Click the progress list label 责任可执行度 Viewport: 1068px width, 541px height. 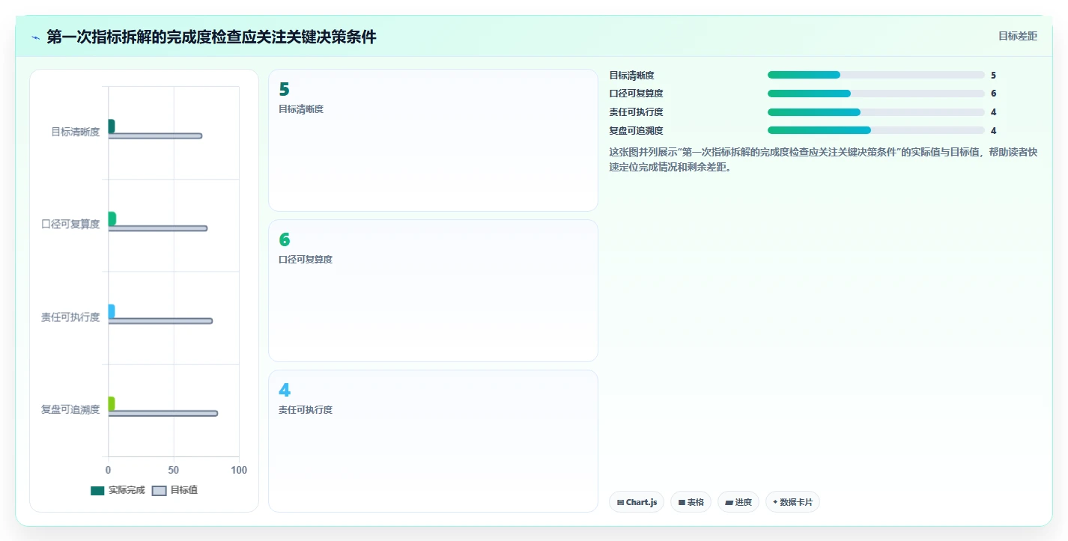637,112
